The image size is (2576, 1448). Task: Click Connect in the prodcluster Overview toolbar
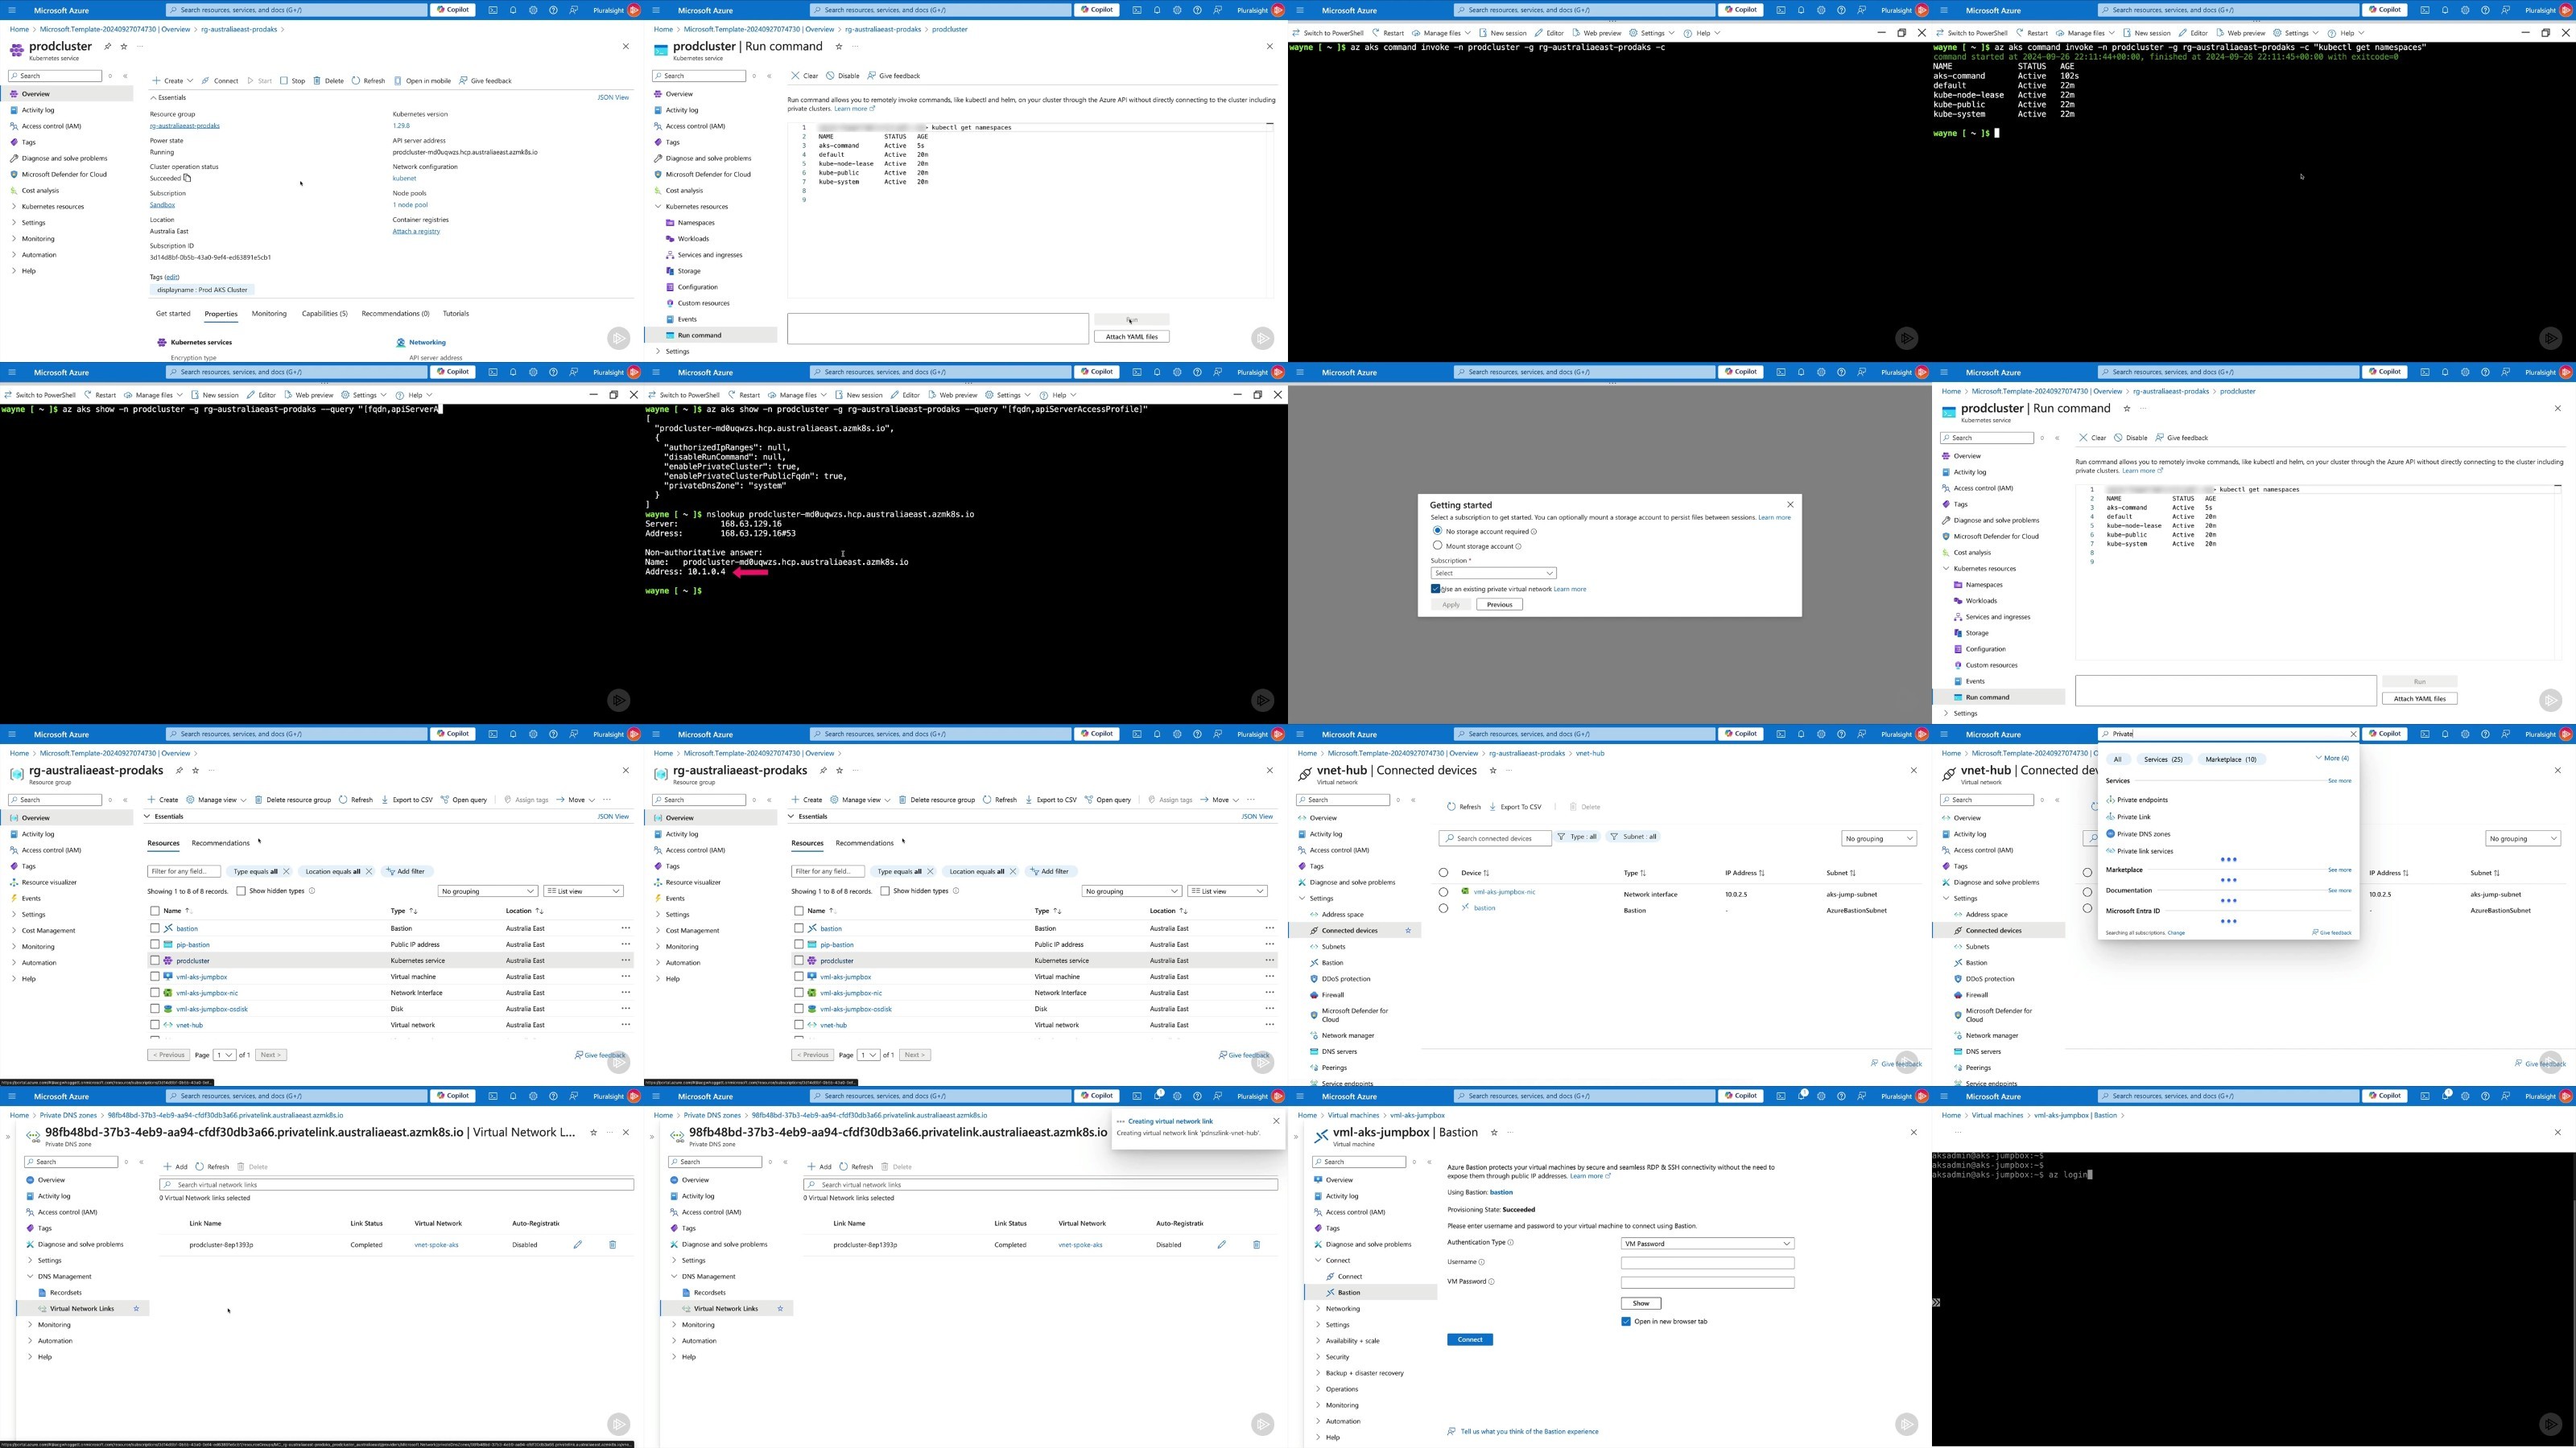coord(220,81)
